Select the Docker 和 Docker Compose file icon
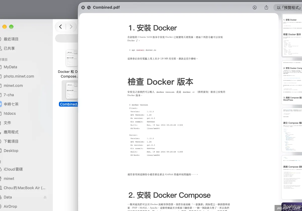The width and height of the screenshot is (302, 211). 71,58
